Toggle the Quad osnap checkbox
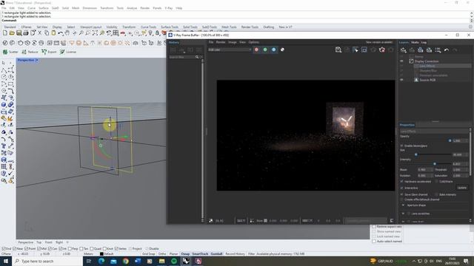 pos(92,249)
